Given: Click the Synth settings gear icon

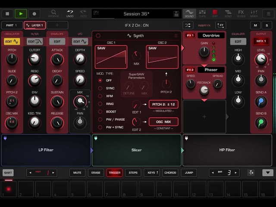Looking at the screenshot, I should [98, 36].
